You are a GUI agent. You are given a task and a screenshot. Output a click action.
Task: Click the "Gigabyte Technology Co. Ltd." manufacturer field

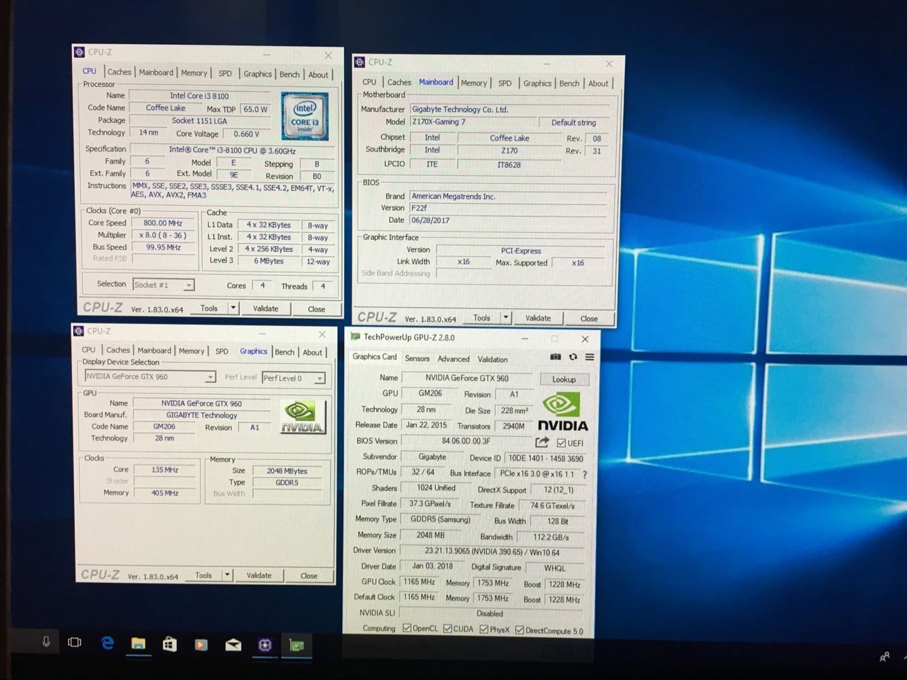pyautogui.click(x=509, y=109)
